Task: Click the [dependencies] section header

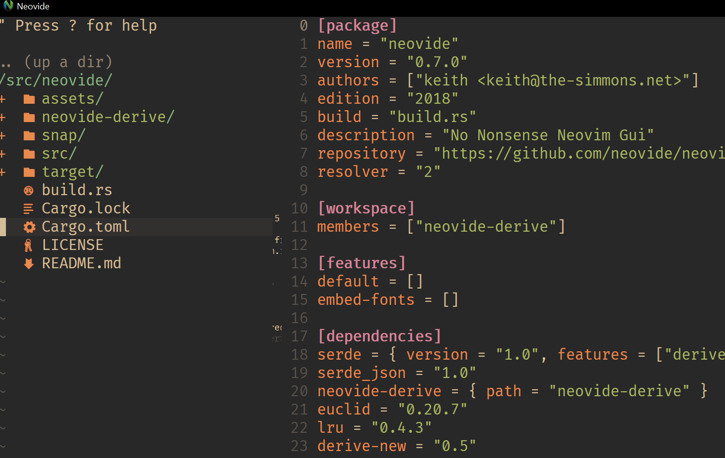Action: (379, 336)
